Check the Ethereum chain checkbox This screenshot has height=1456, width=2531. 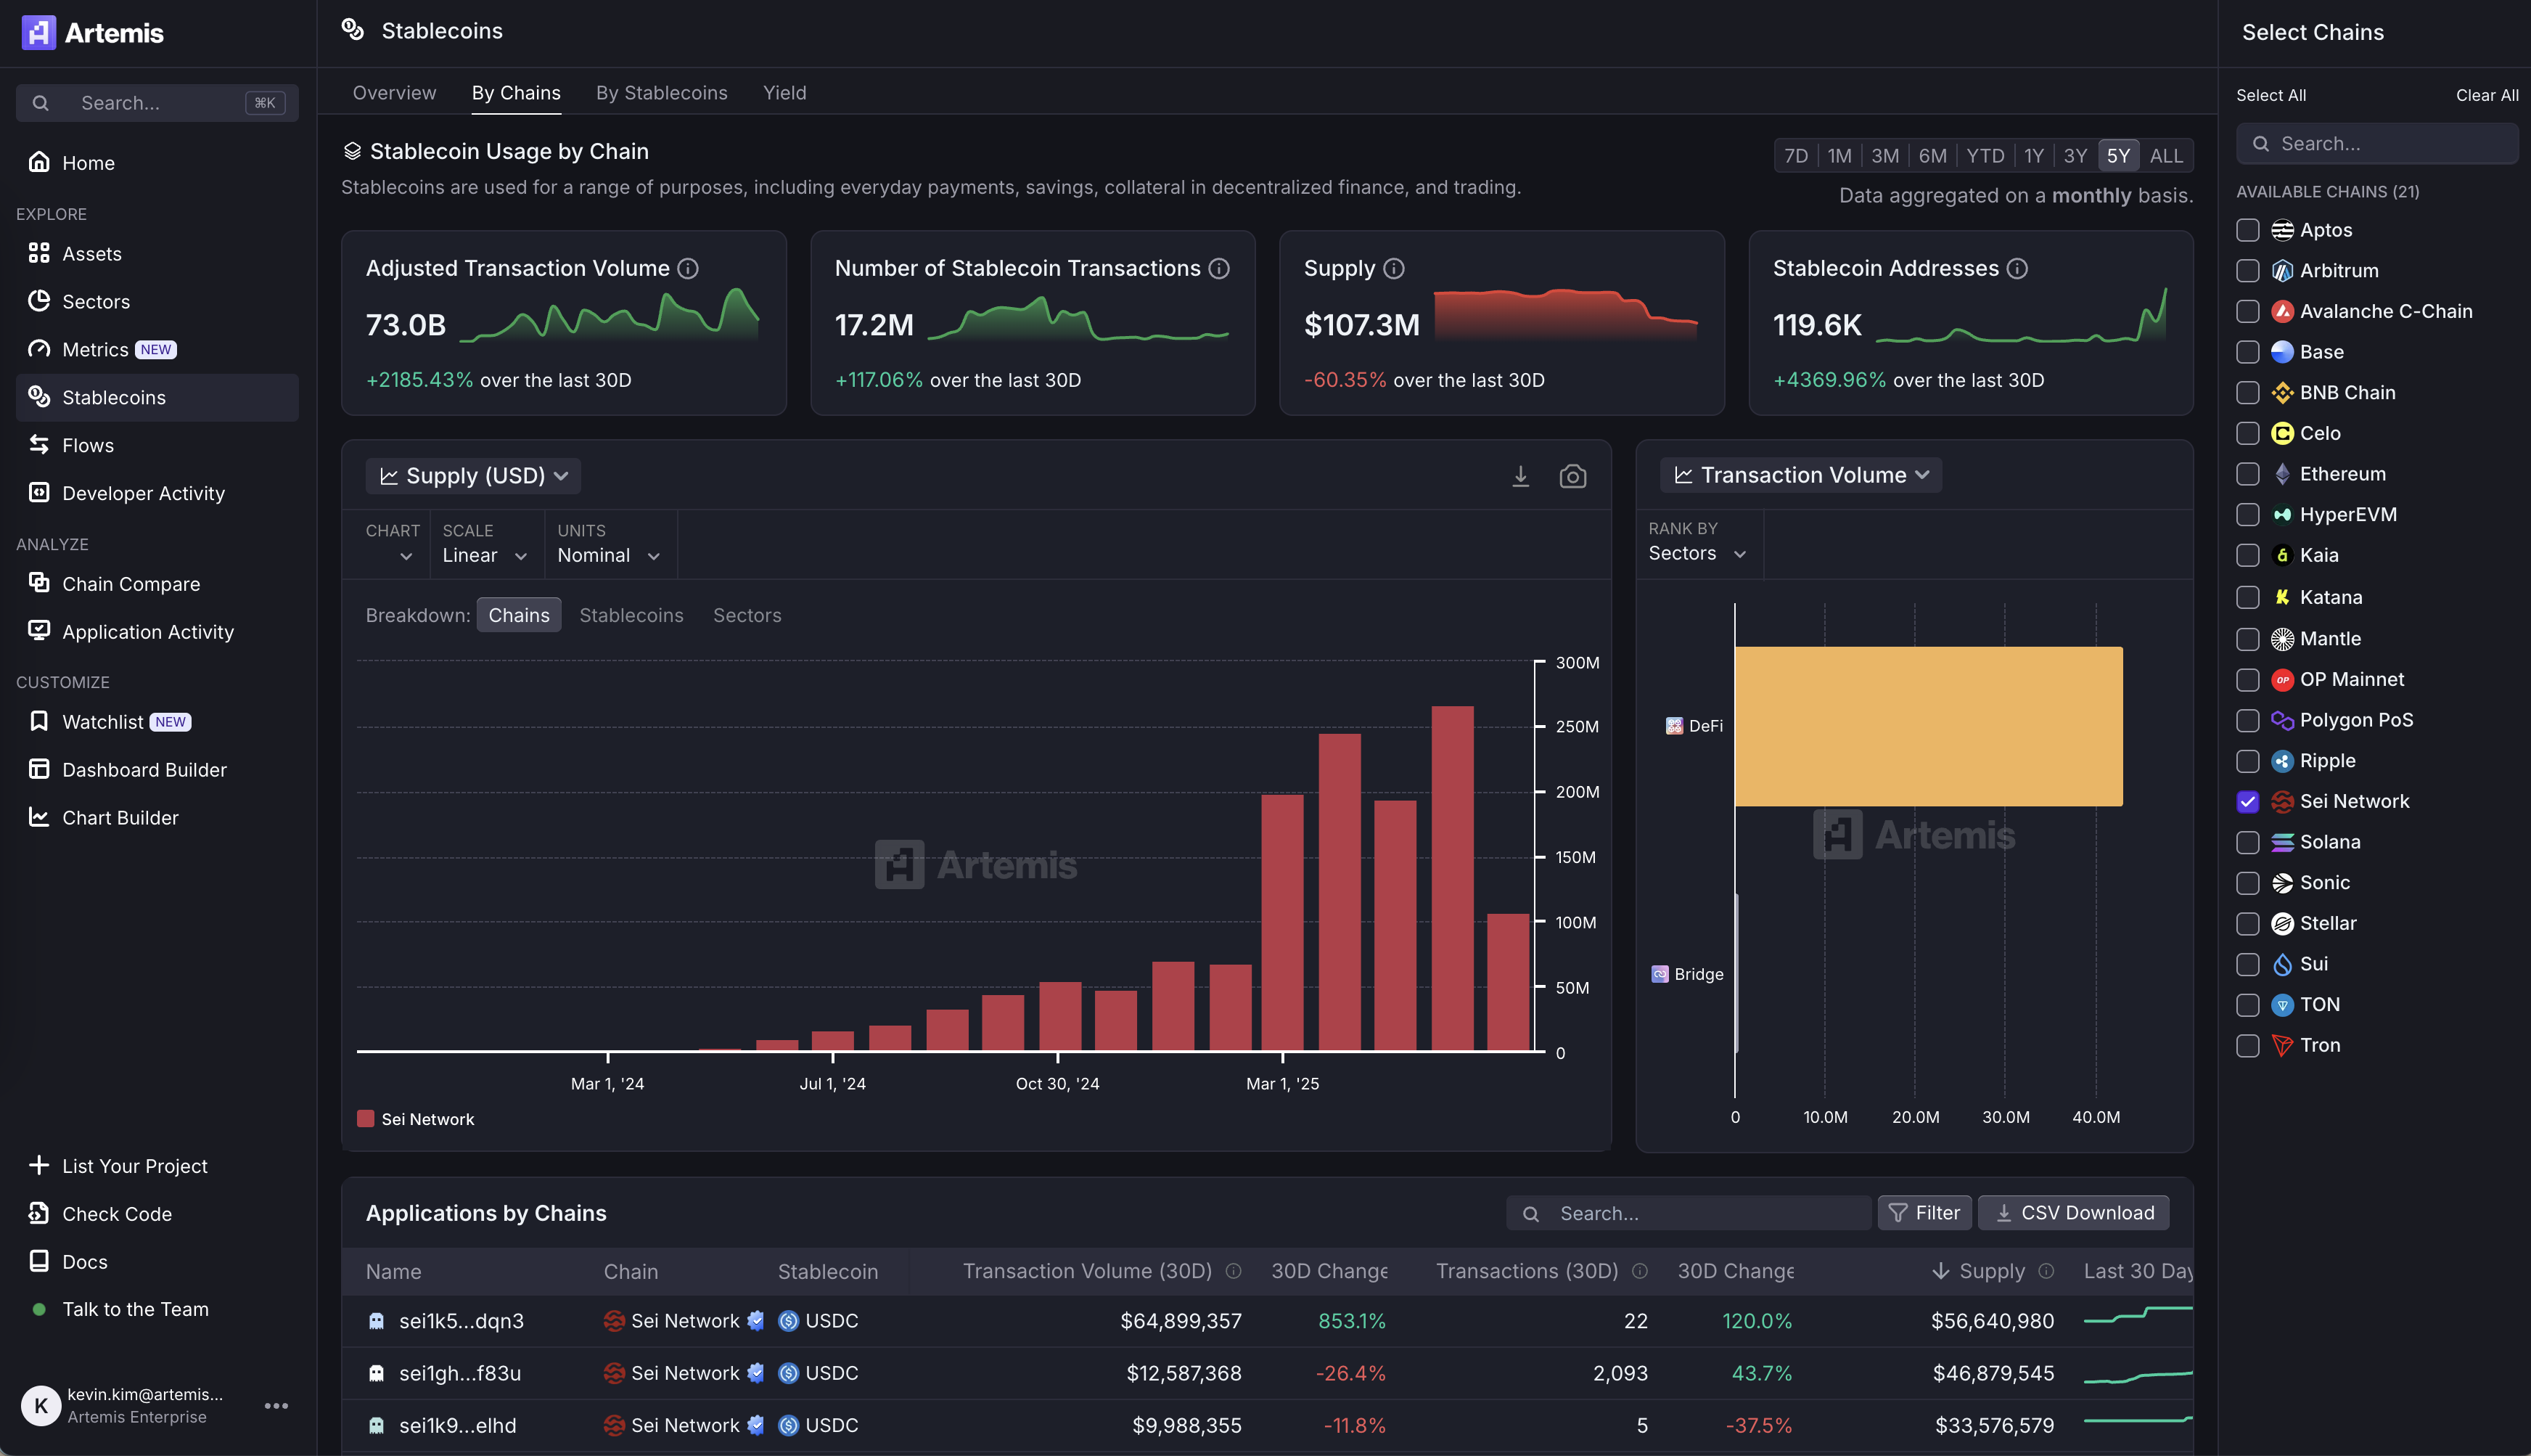tap(2248, 474)
